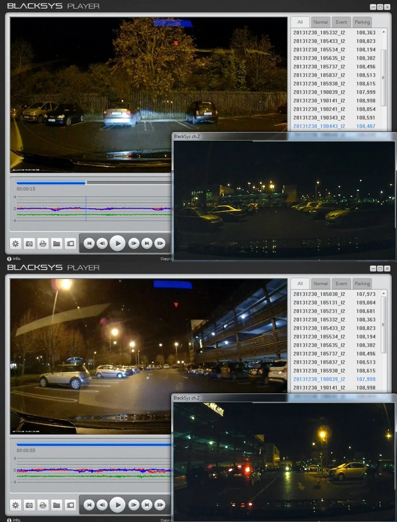Toggle second-channel window icon in lower player
Viewport: 397px width, 522px height.
click(x=71, y=505)
